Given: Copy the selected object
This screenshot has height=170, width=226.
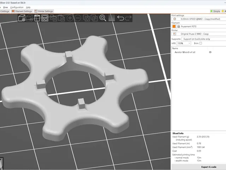Looking at the screenshot, I should 53,18.
